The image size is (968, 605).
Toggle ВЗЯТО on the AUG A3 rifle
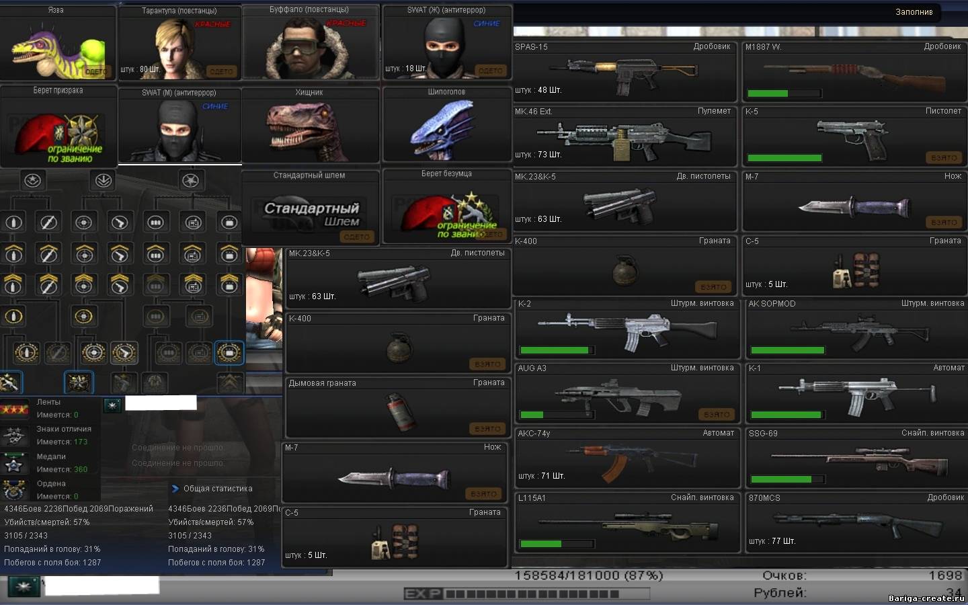[x=717, y=415]
